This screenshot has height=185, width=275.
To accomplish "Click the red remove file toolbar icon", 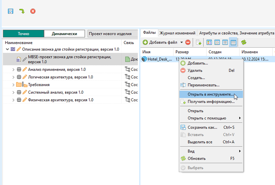I will coord(188,42).
